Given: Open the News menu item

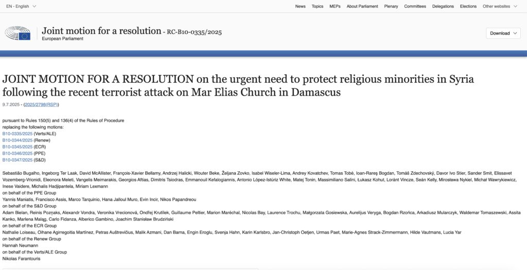Looking at the screenshot, I should [300, 6].
